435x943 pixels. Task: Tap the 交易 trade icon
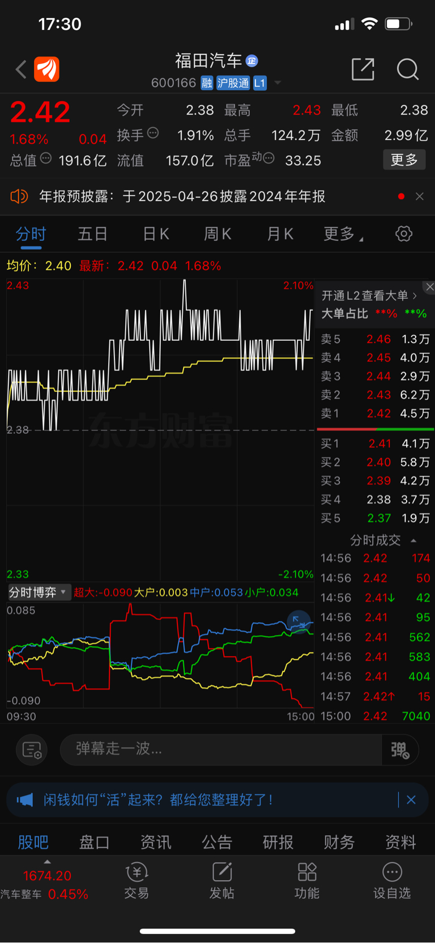[x=137, y=881]
